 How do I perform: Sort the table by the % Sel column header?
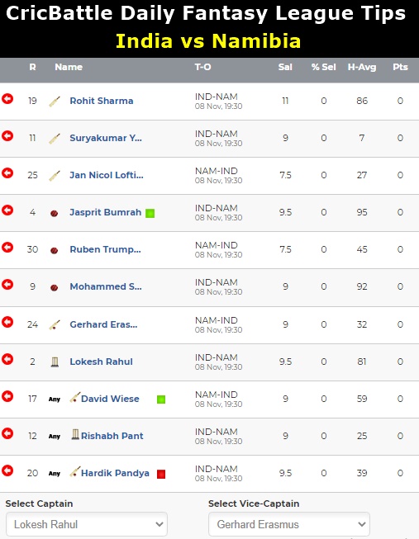click(324, 67)
